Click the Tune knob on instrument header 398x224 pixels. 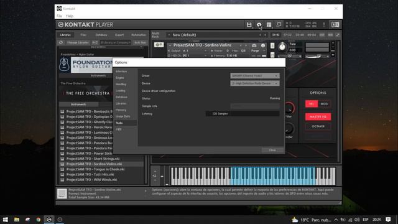tap(282, 47)
